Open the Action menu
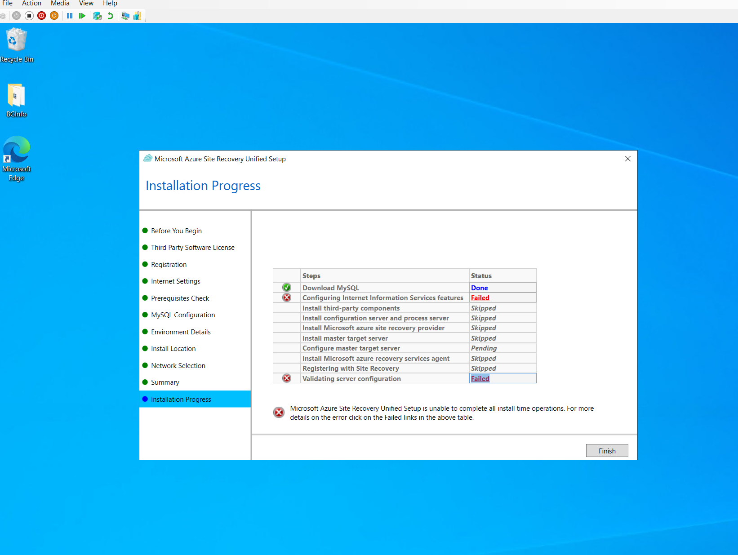The image size is (738, 555). pos(31,4)
